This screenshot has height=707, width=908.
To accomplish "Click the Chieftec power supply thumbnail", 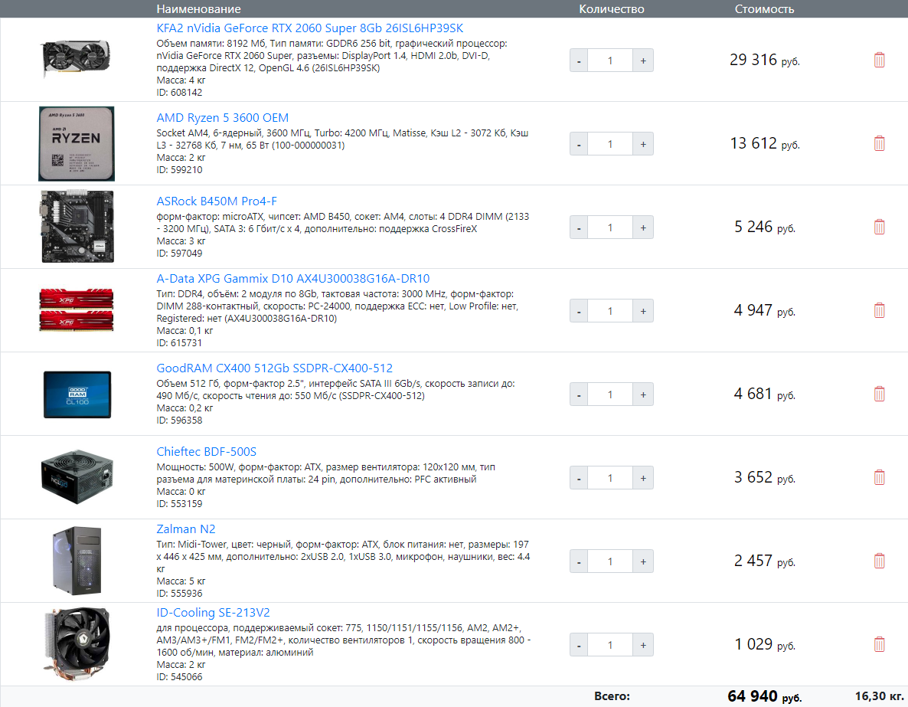I will (x=77, y=477).
